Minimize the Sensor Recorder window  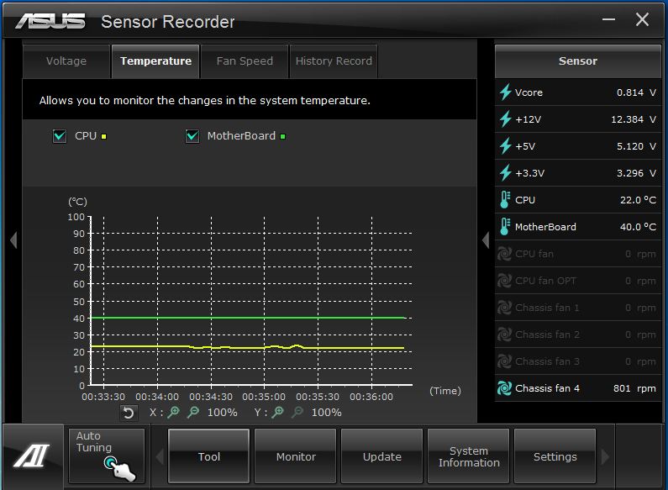tap(608, 19)
